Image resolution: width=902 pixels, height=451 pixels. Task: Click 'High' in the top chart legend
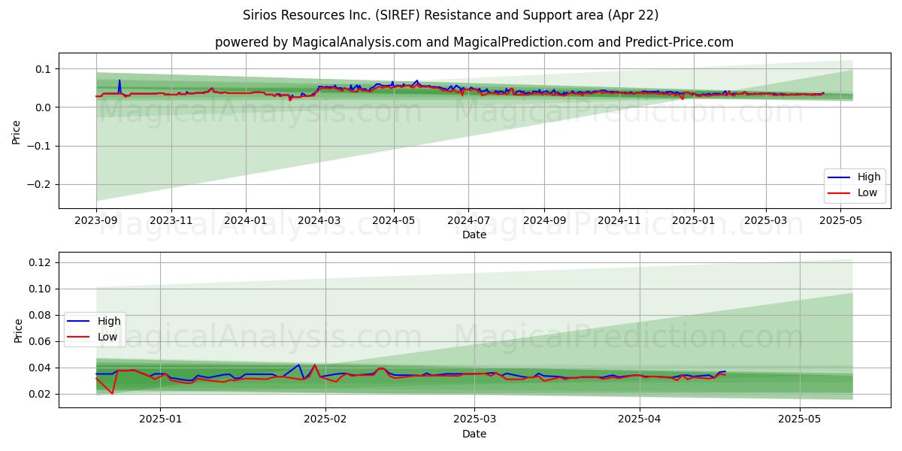tap(870, 177)
